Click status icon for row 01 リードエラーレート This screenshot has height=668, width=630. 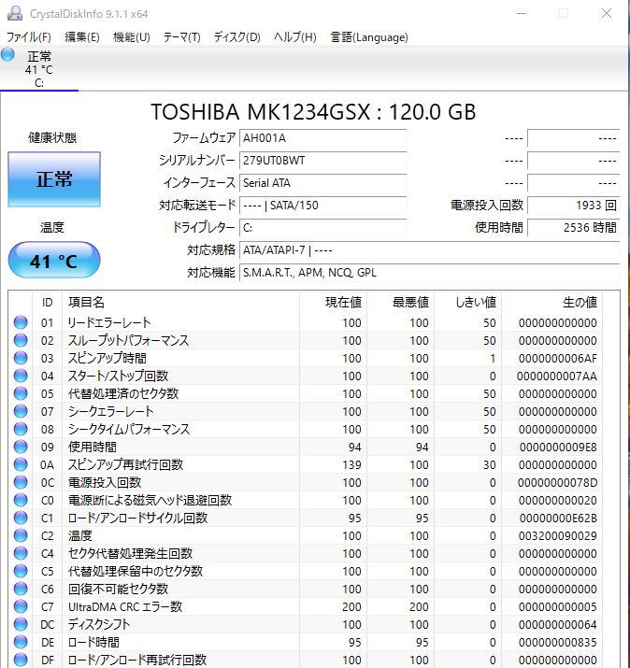tap(21, 322)
